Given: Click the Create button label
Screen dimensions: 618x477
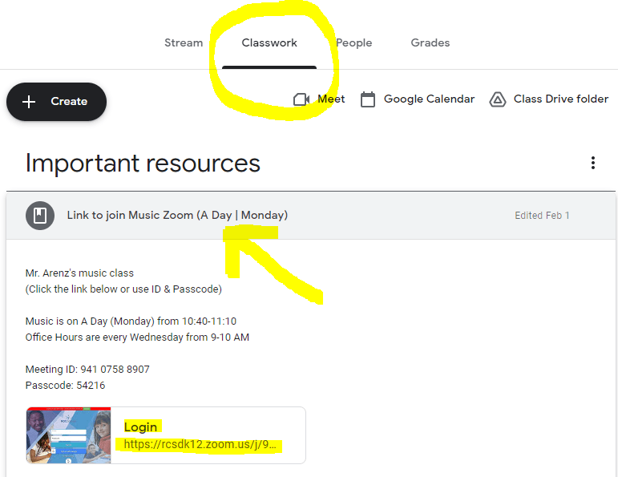Looking at the screenshot, I should [x=69, y=101].
